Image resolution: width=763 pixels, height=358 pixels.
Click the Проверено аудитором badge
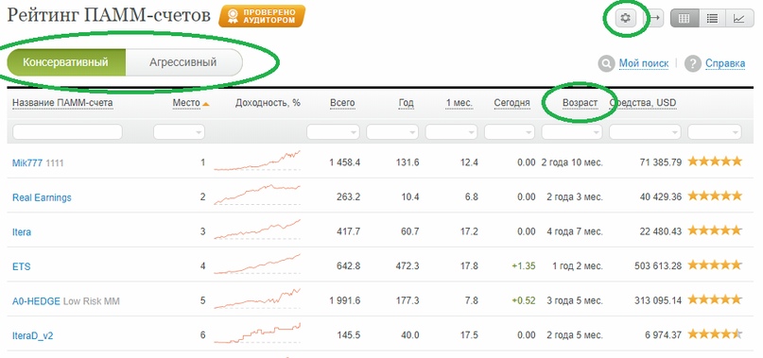pyautogui.click(x=262, y=16)
